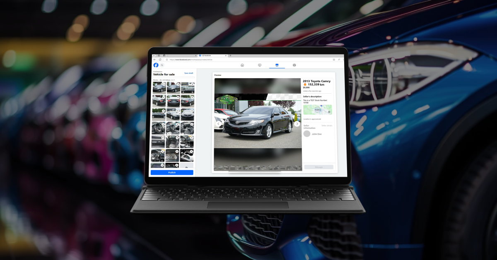Click the browser address bar URL
The height and width of the screenshot is (260, 497).
click(x=191, y=60)
